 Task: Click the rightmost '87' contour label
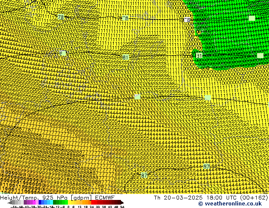[206, 166]
